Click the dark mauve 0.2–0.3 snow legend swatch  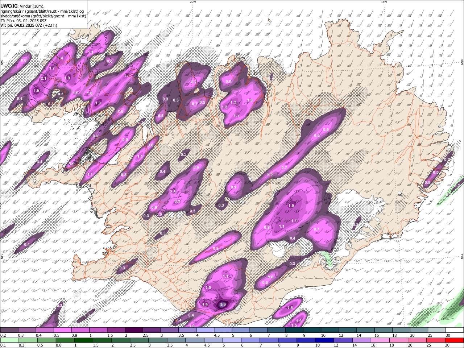9,330
